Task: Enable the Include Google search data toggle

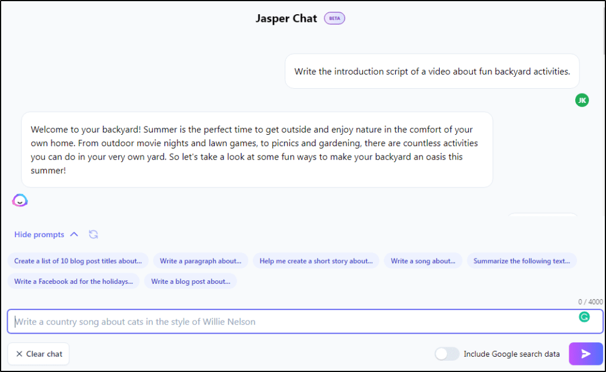Action: coord(447,353)
